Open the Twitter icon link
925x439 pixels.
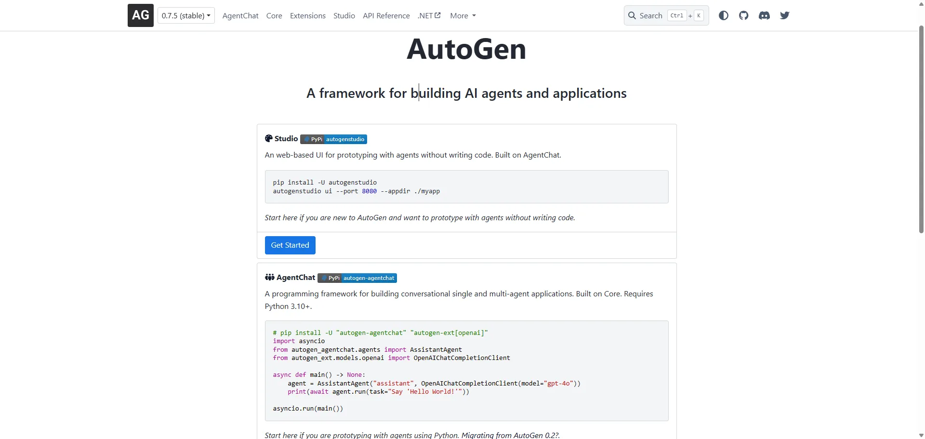pos(785,15)
